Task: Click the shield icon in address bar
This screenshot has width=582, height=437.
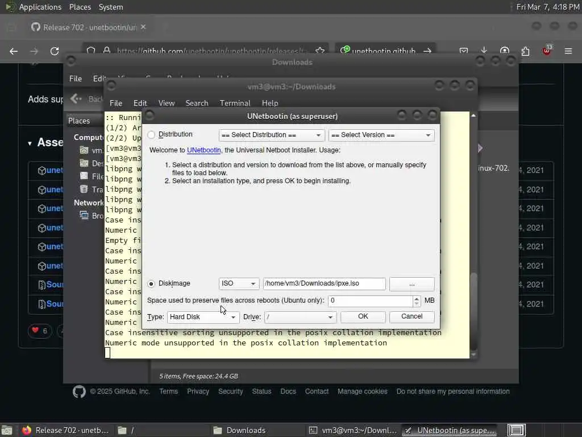Action: coord(91,51)
